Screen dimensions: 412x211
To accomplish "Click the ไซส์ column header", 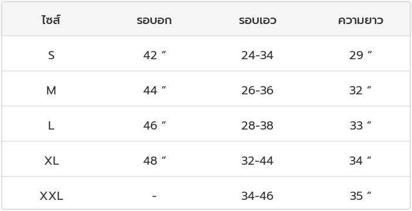I will tap(51, 20).
